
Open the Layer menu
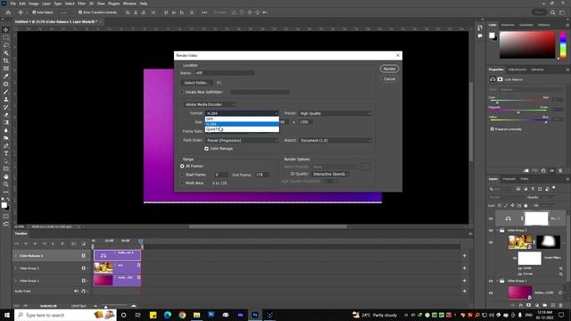[46, 4]
